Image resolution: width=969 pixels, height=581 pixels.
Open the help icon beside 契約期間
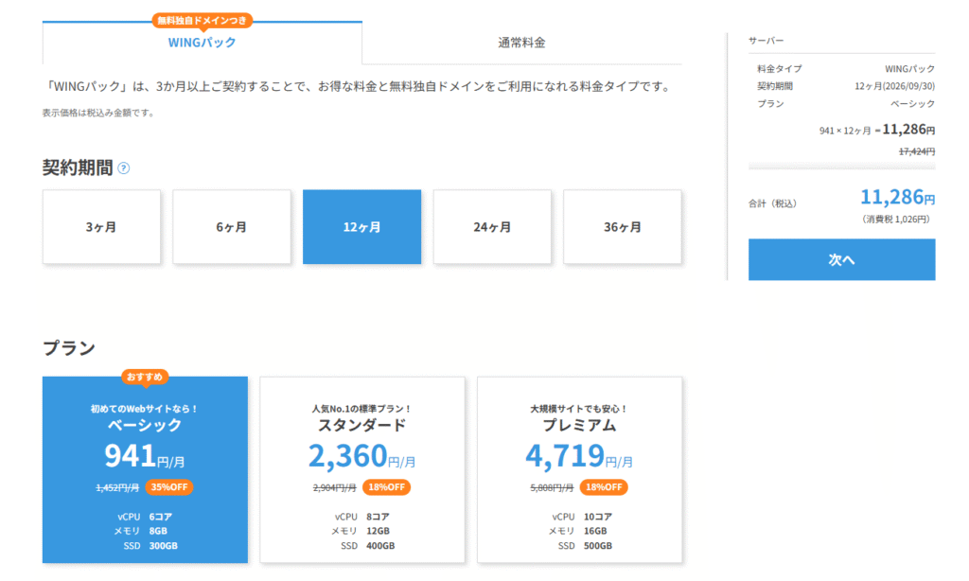pos(124,168)
